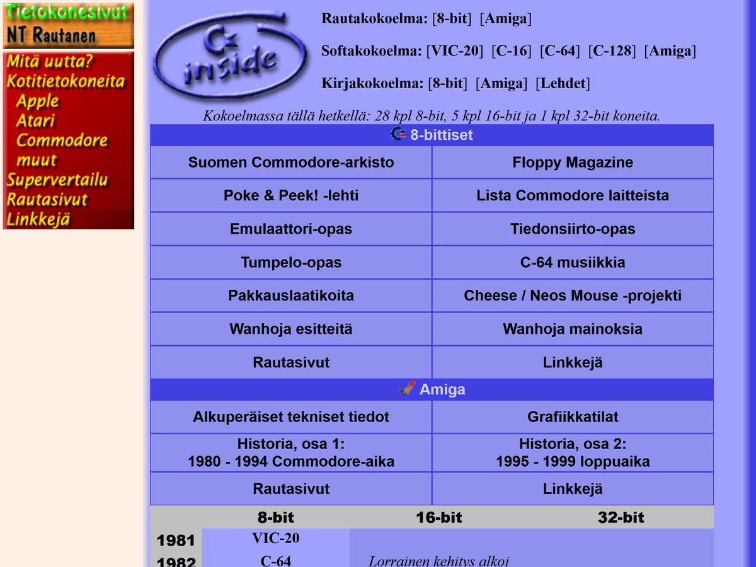The width and height of the screenshot is (756, 567).
Task: Click the Kokoelmassa tällä hetkellä summary line
Action: [x=432, y=116]
